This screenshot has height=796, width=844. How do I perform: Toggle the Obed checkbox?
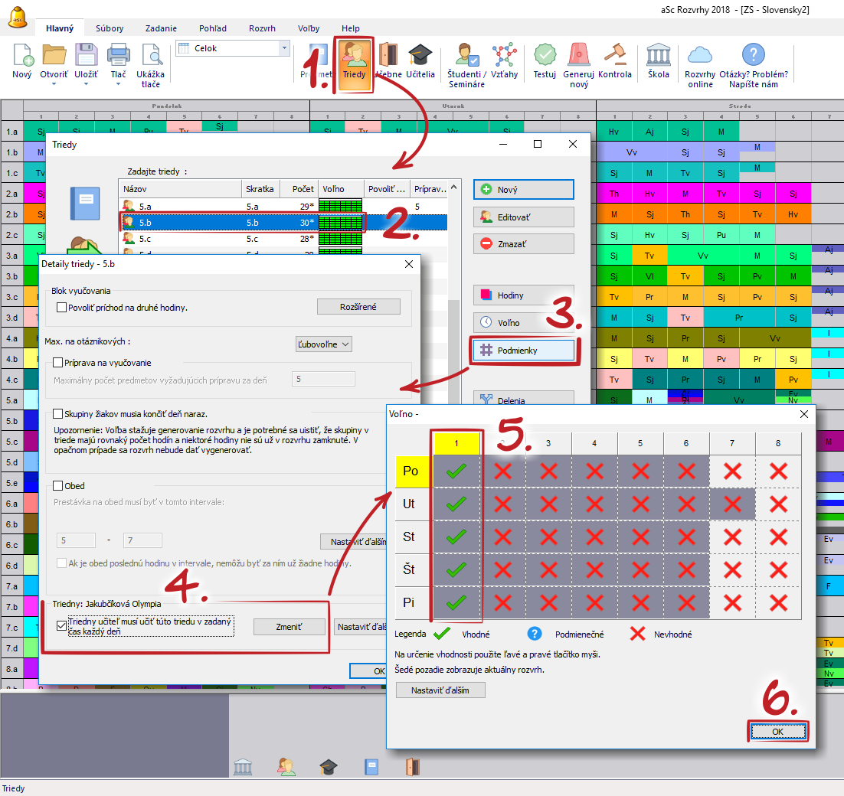[58, 486]
